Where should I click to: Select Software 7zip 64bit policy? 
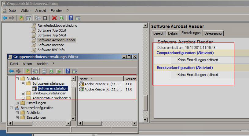[x=52, y=35]
